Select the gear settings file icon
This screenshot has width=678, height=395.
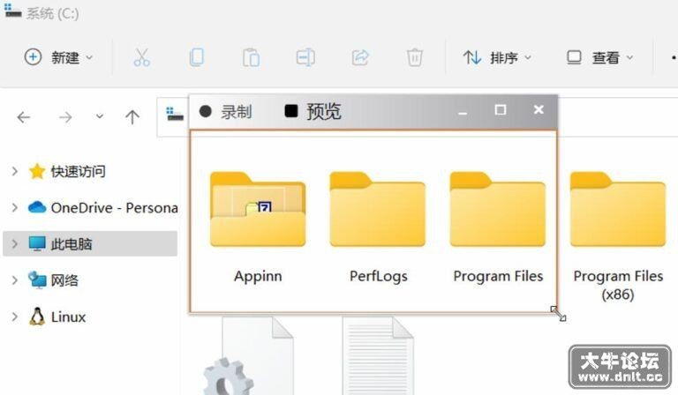[x=249, y=356]
